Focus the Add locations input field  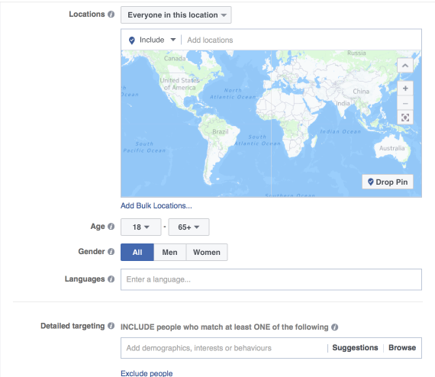click(x=302, y=40)
